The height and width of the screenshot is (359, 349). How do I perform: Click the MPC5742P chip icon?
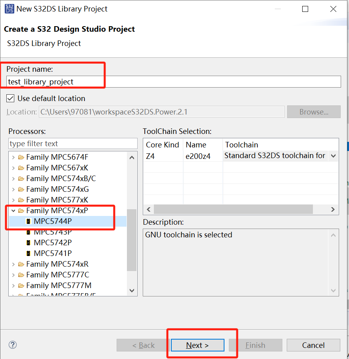29,243
